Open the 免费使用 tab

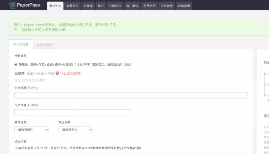[150, 6]
